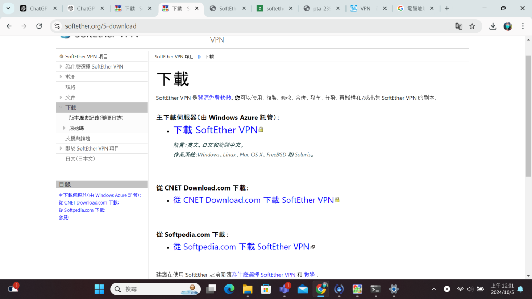Expand 為什麼選擇 SoftEther VPN arrow
The height and width of the screenshot is (299, 532).
point(61,66)
